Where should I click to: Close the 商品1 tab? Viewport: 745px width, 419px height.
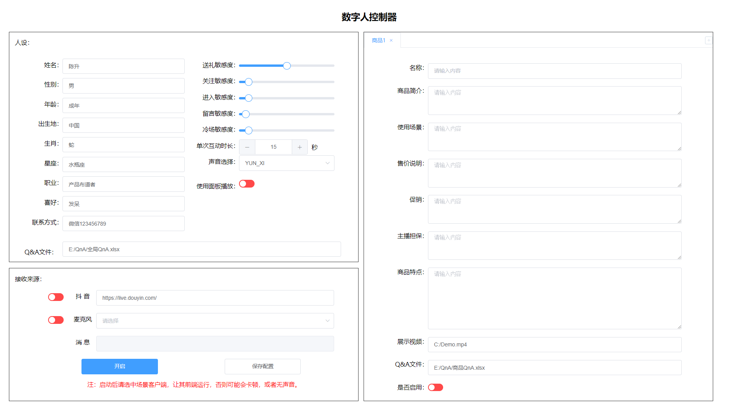(391, 40)
